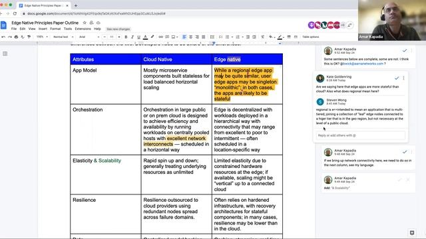Screen dimensions: 426x239
Task: Click See new changes button
Action: pyautogui.click(x=118, y=29)
